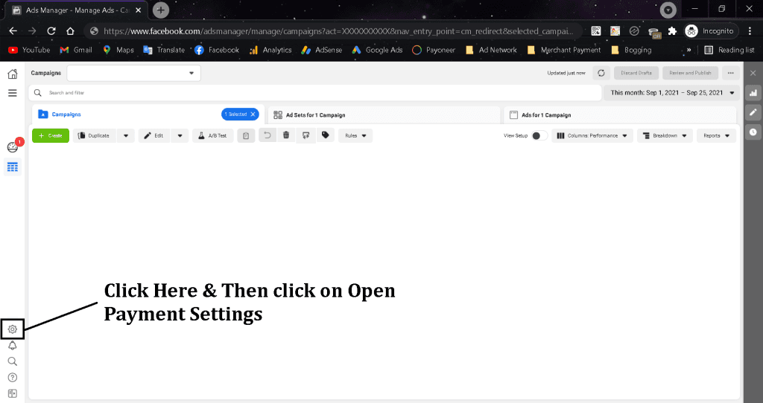
Task: Click the browser reload button
Action: (51, 31)
